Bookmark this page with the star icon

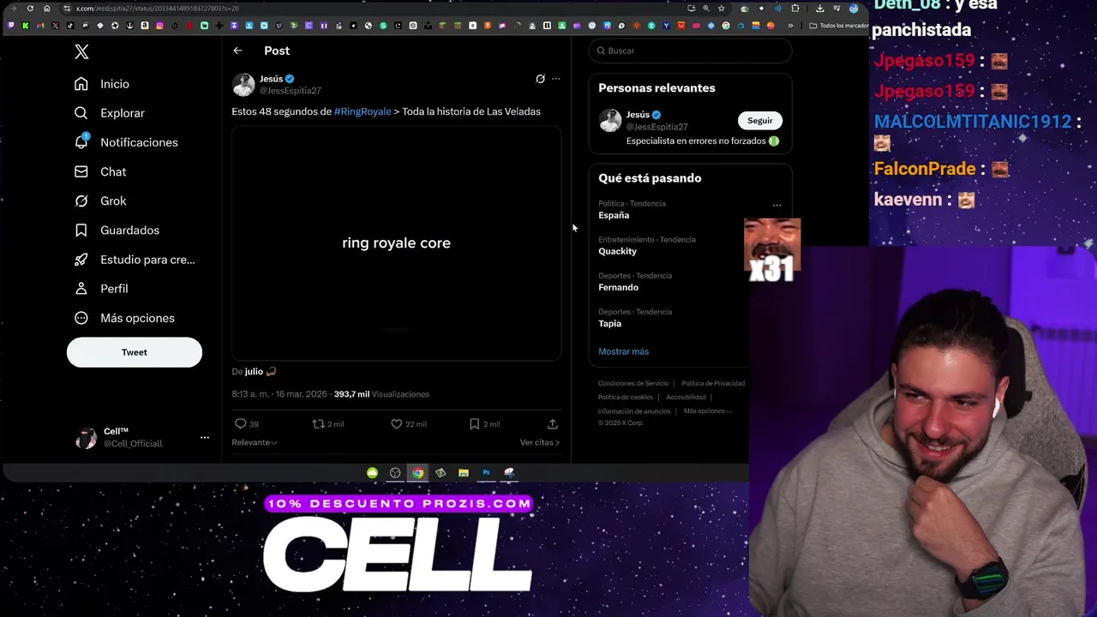click(x=722, y=9)
